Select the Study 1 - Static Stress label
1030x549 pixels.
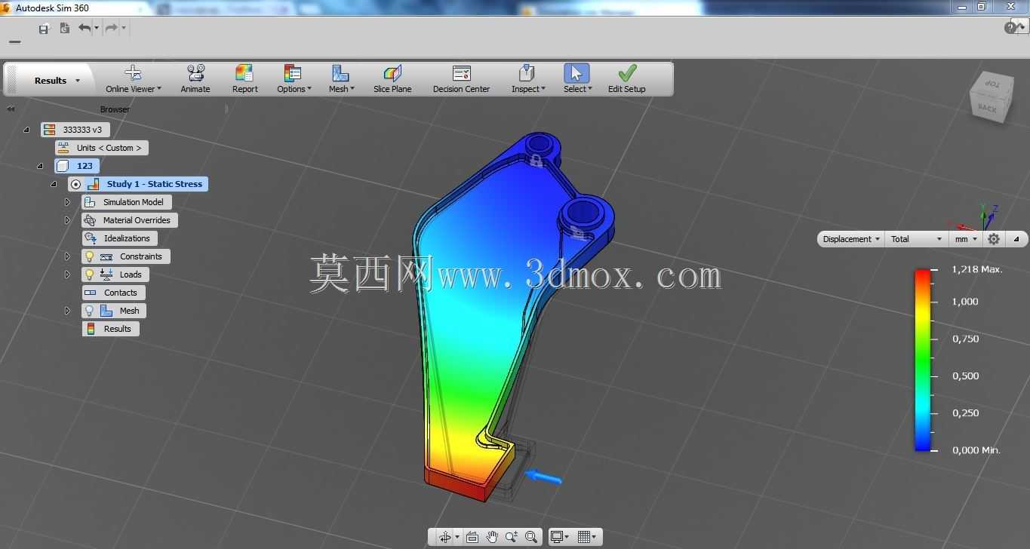(x=154, y=184)
